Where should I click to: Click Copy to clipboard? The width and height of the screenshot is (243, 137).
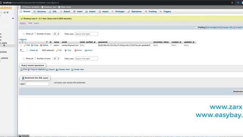[37, 69]
